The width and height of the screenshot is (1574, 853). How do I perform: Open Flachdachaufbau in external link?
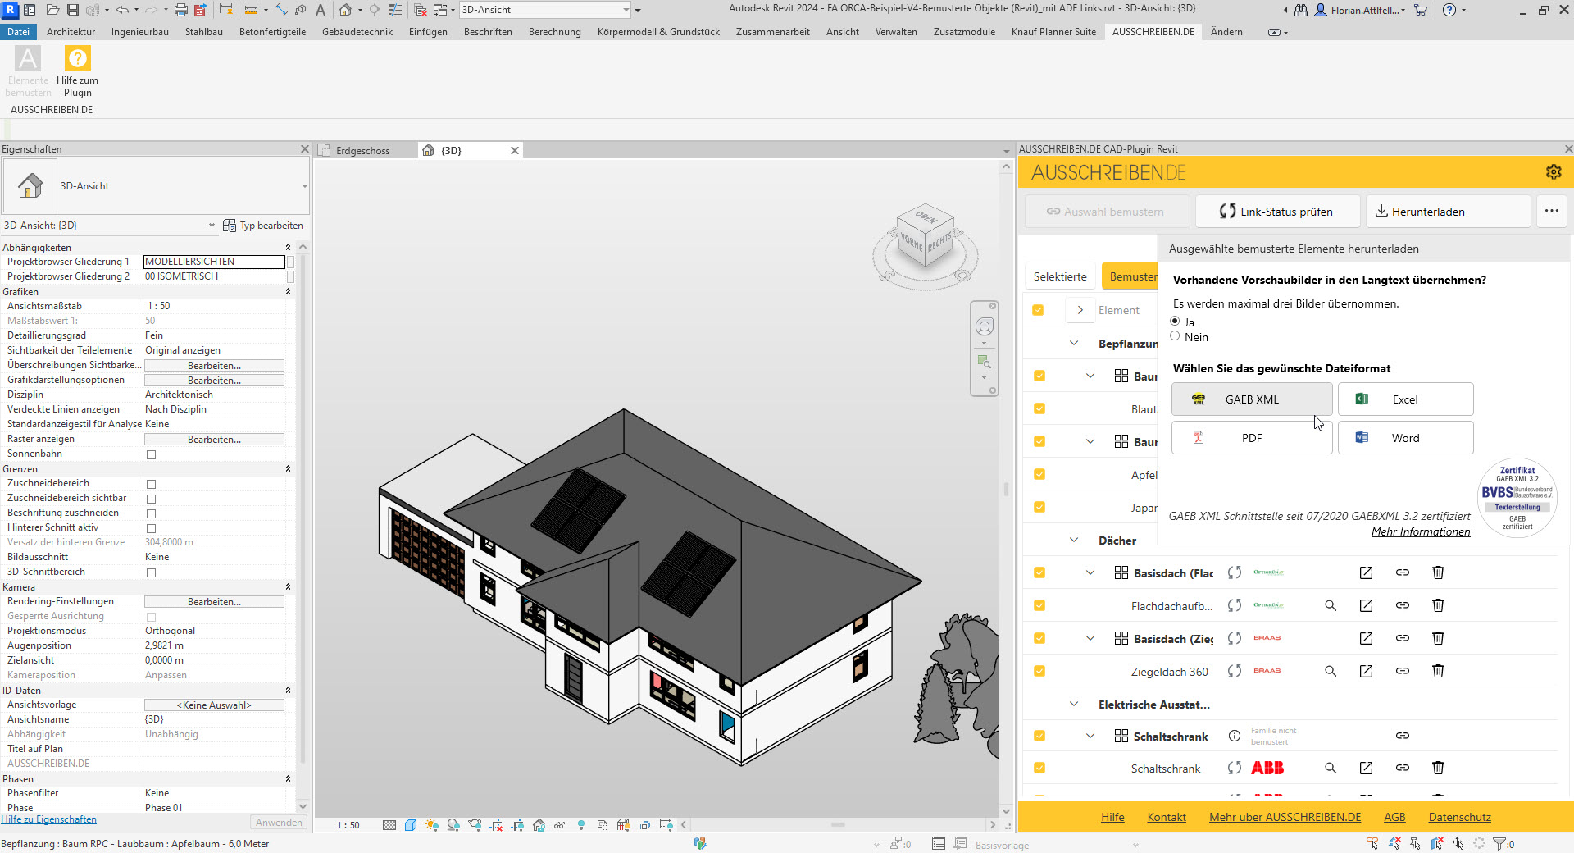coord(1365,605)
